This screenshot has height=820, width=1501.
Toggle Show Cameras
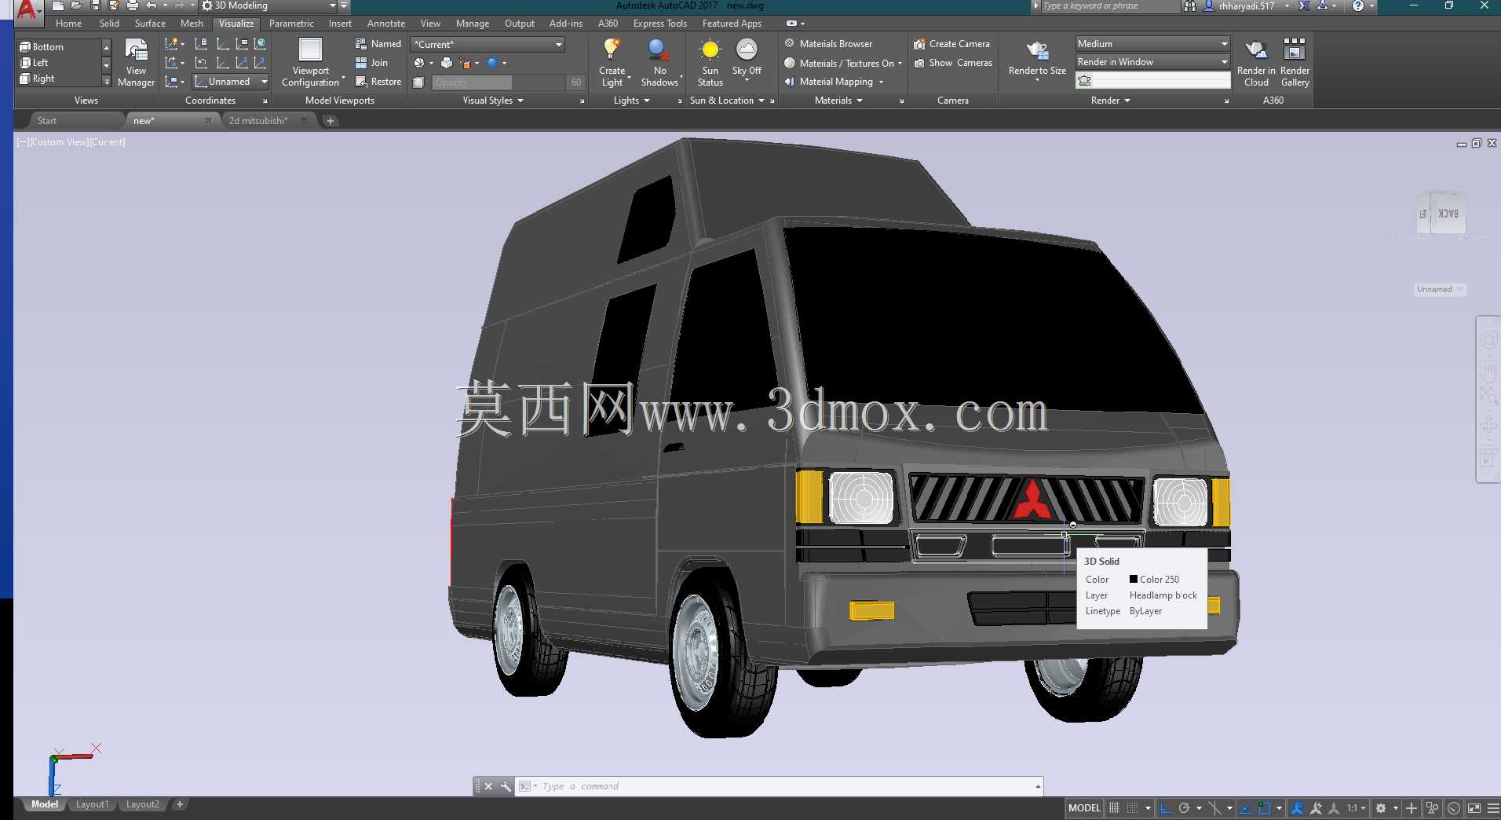coord(953,63)
